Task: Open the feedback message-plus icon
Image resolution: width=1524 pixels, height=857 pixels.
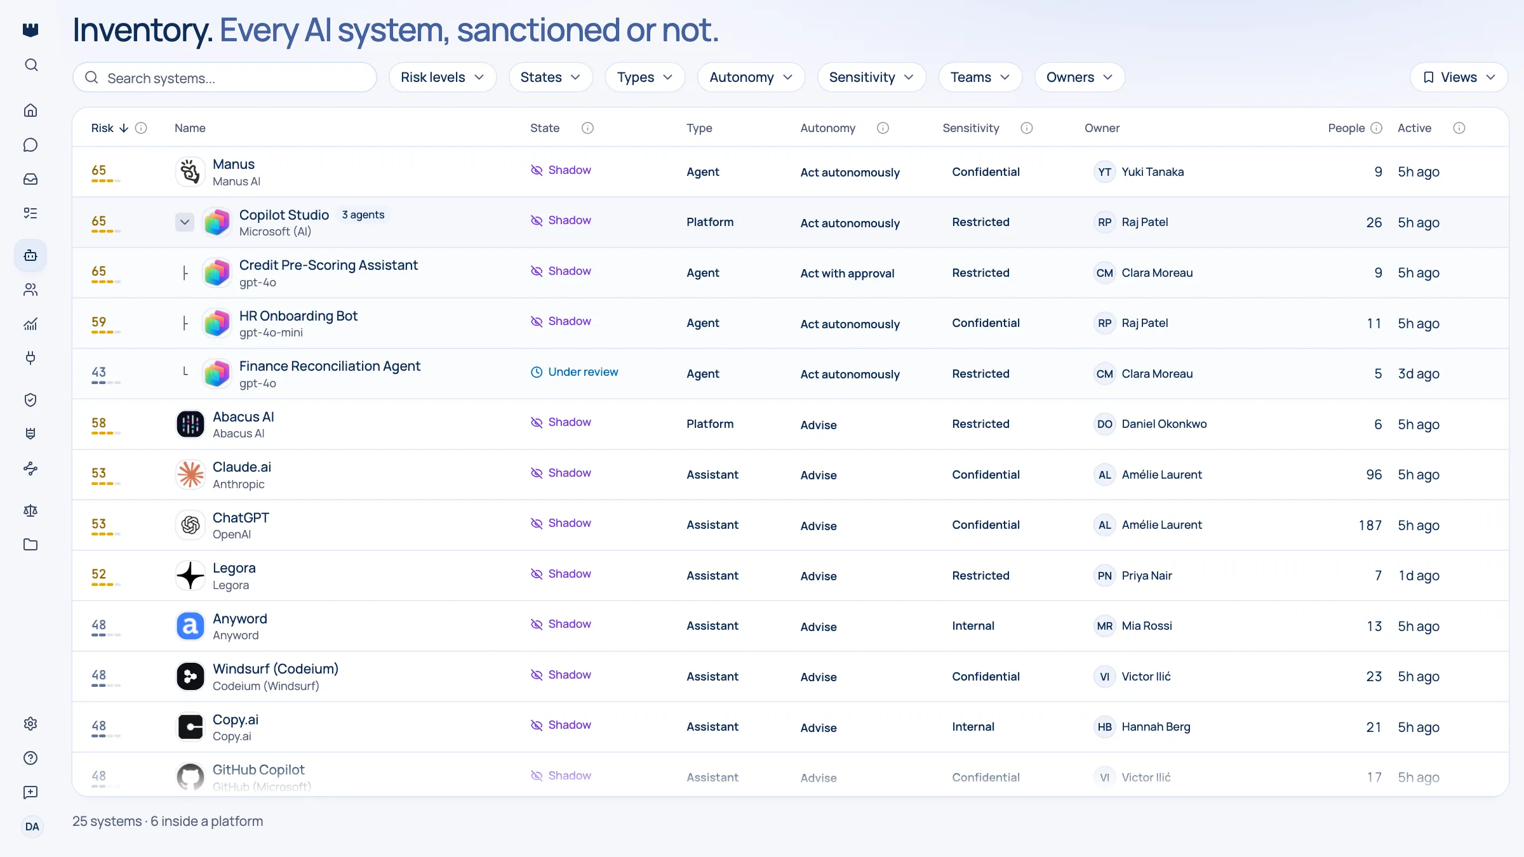Action: [x=30, y=792]
